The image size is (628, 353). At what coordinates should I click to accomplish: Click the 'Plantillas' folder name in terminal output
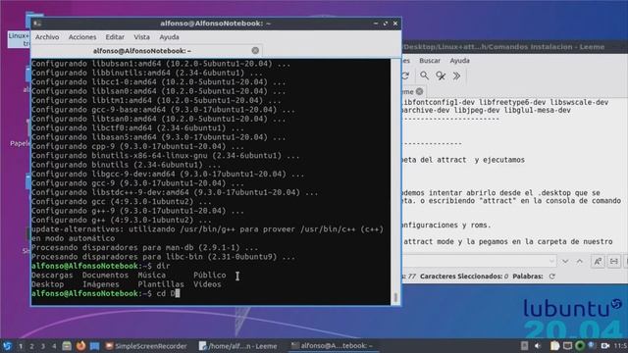[161, 284]
